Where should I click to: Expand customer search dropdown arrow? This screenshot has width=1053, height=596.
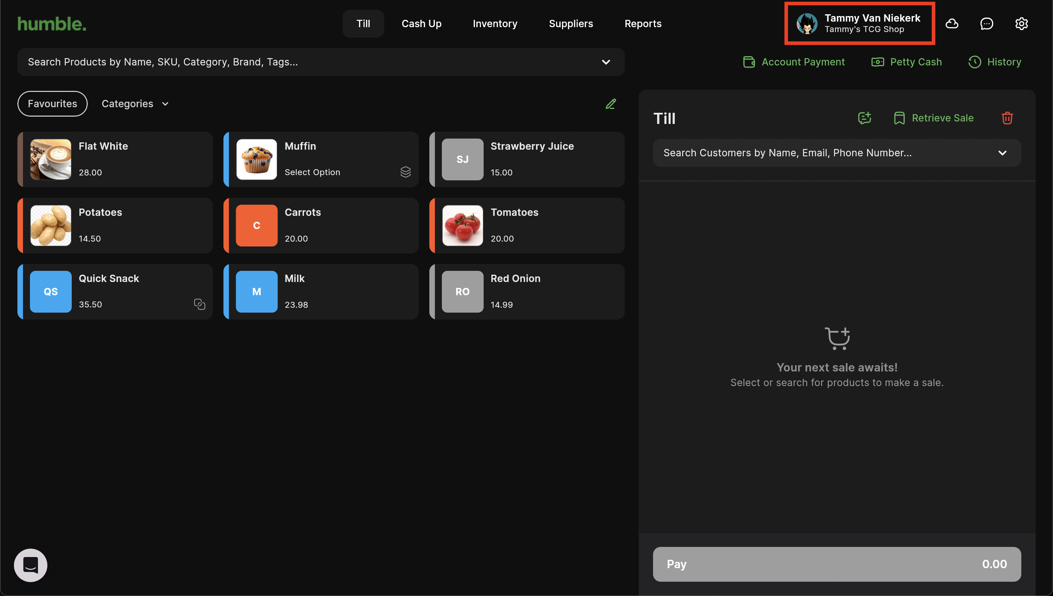1002,153
